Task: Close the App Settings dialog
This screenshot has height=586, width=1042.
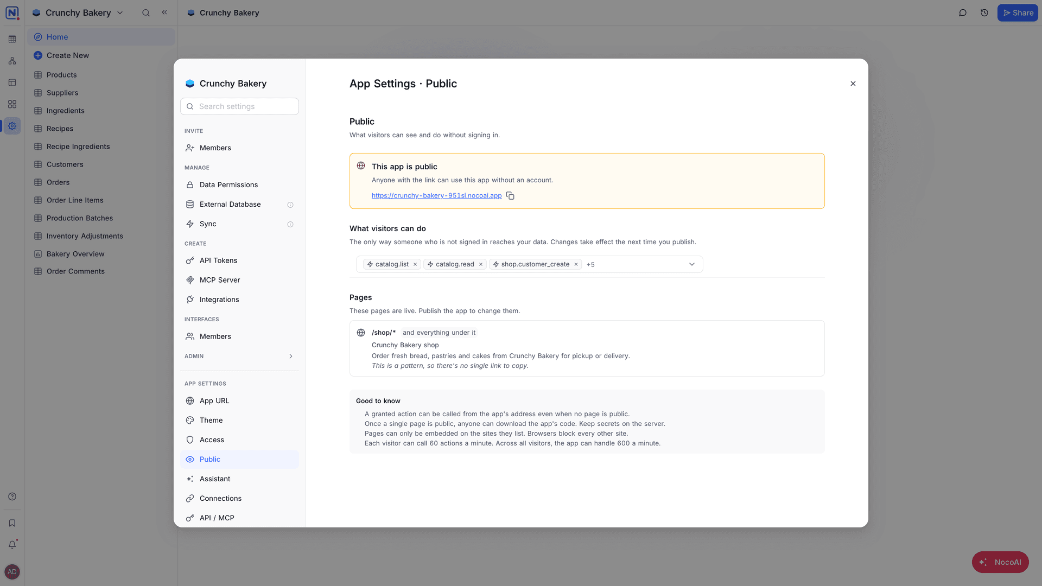Action: (x=853, y=84)
